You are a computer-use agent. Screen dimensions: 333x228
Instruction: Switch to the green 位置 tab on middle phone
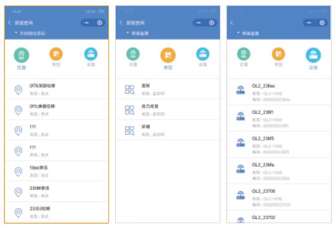[x=133, y=57]
